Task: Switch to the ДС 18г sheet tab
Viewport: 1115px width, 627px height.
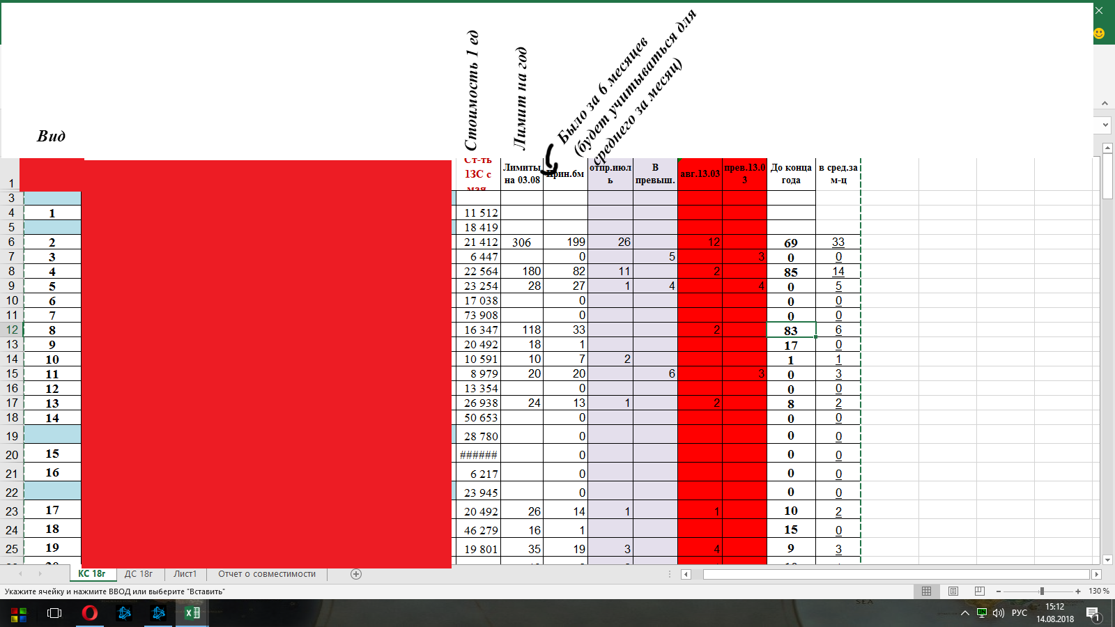Action: pyautogui.click(x=139, y=574)
